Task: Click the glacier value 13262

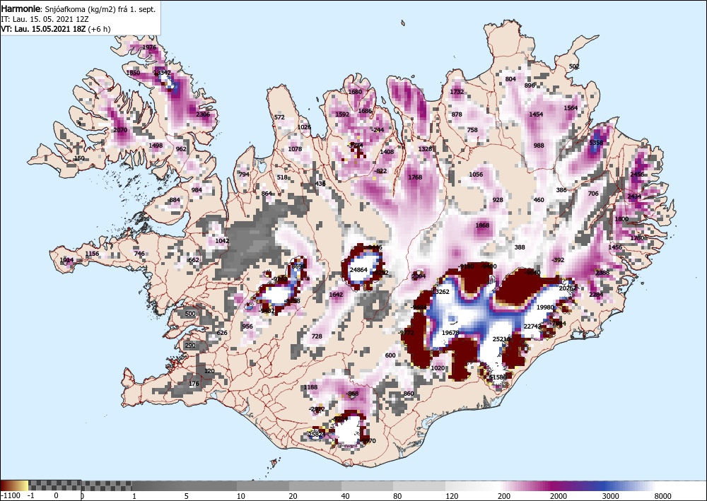Action: click(x=440, y=292)
